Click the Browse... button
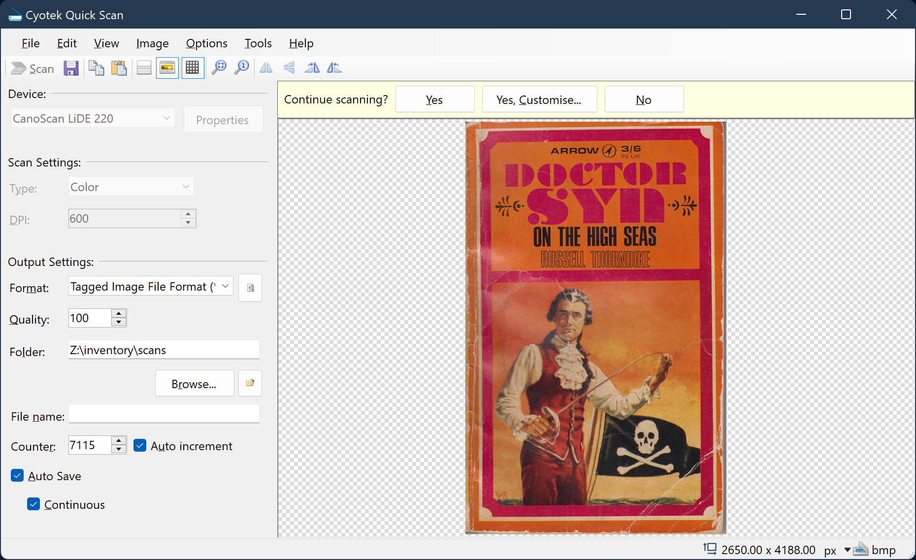Image resolution: width=916 pixels, height=560 pixels. [x=195, y=384]
